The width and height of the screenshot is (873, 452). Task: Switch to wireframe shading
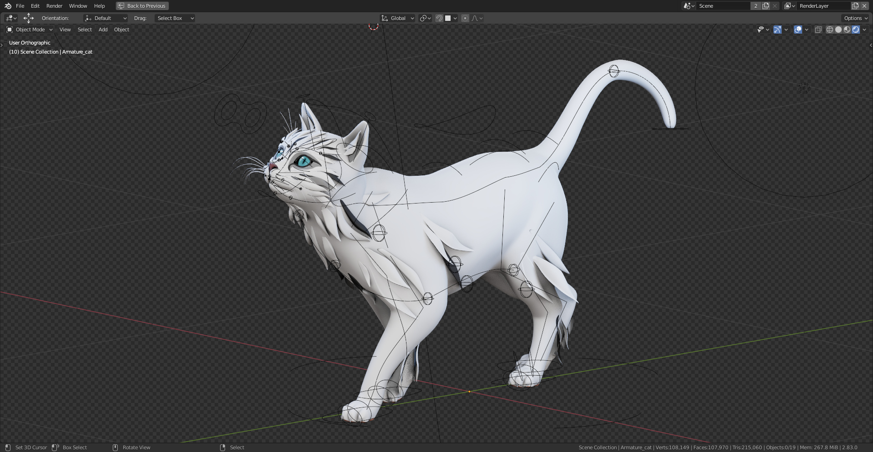[x=830, y=30]
